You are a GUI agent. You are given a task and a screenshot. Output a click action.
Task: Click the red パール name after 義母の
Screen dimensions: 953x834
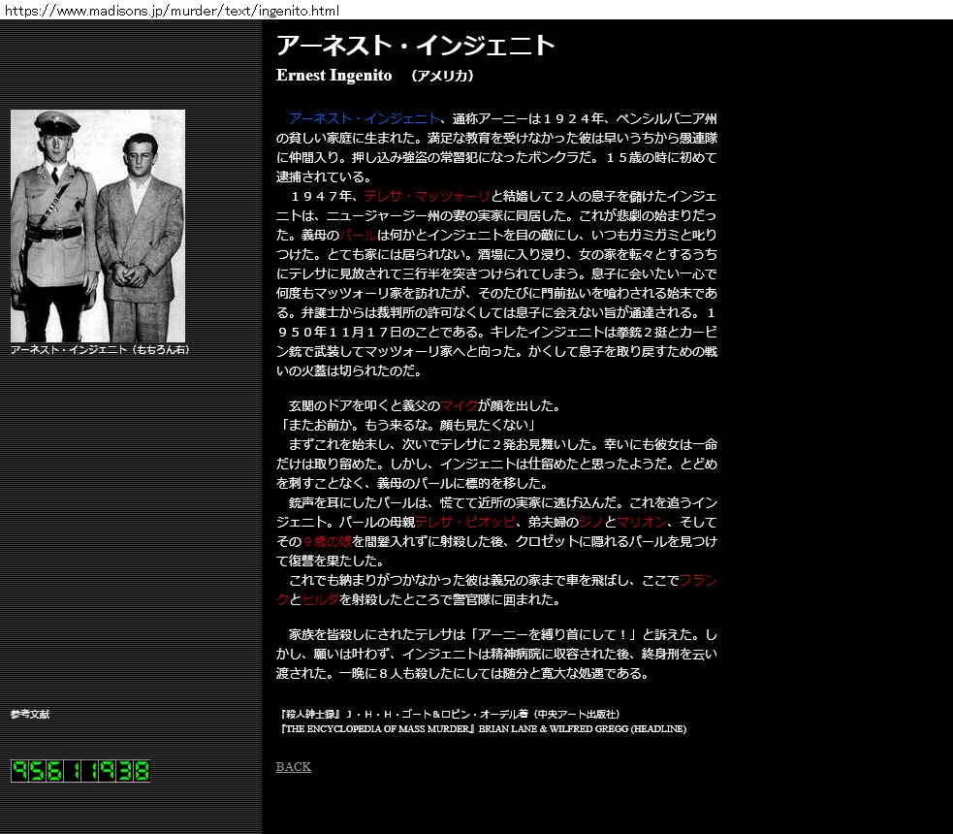point(358,235)
